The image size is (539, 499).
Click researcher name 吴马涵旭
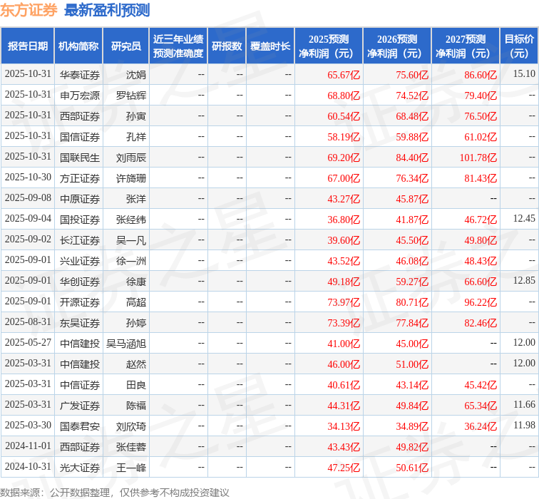[x=126, y=344]
